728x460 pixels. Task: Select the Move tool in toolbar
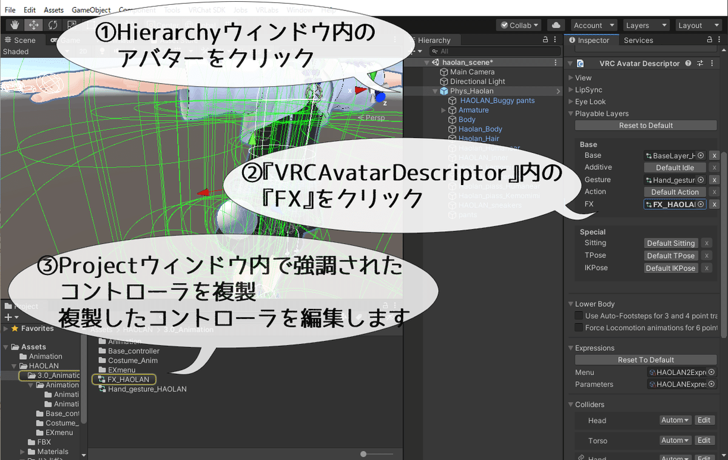coord(33,25)
